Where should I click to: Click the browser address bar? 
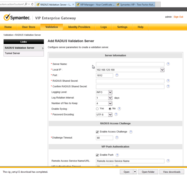tap(12, 4)
